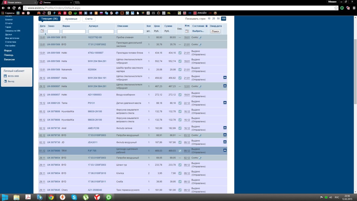Viewport: 357px width, 201px height.
Task: Switch to Архивные tab
Action: coord(71,19)
